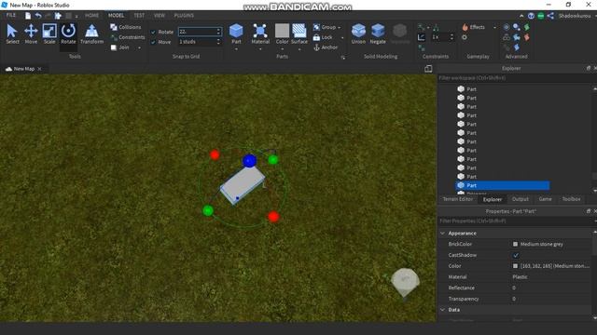Screen dimensions: 597x335
Task: Click the share icon near username
Action: (x=550, y=16)
